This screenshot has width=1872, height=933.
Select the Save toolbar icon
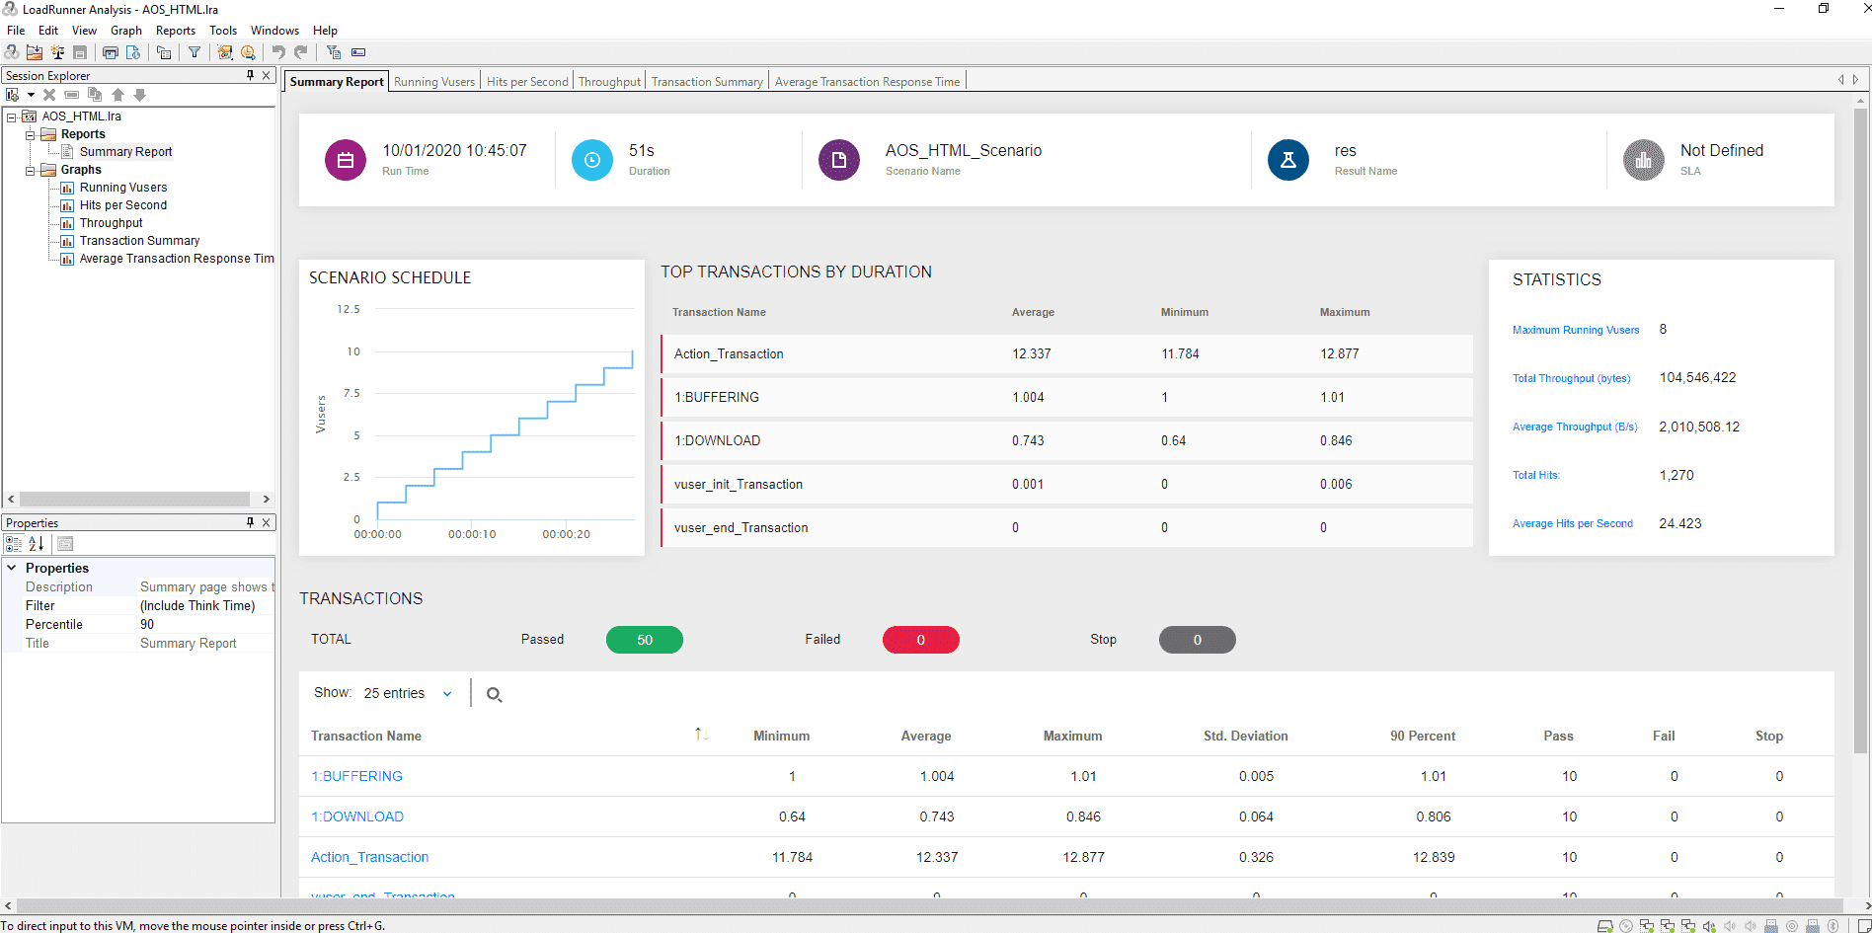pos(80,52)
